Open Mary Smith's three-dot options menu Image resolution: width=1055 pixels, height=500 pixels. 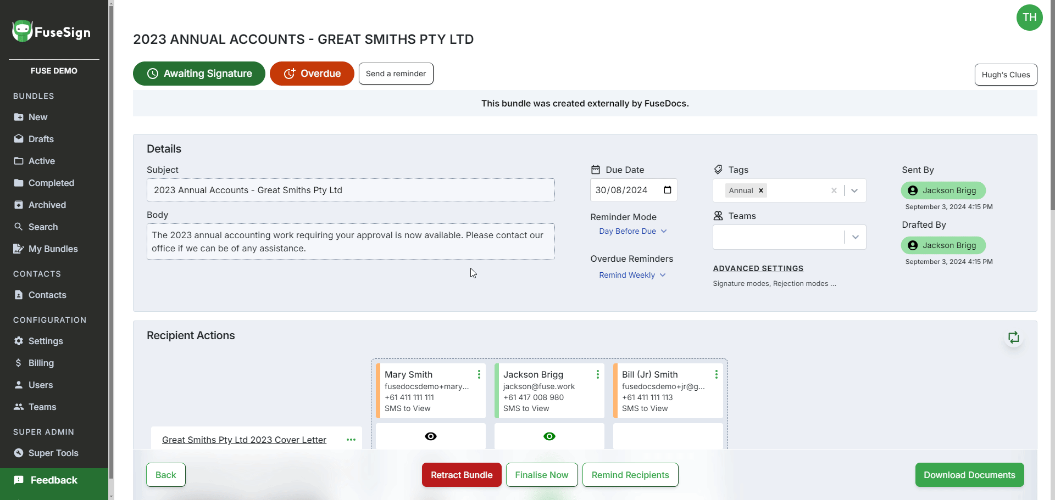pyautogui.click(x=479, y=374)
